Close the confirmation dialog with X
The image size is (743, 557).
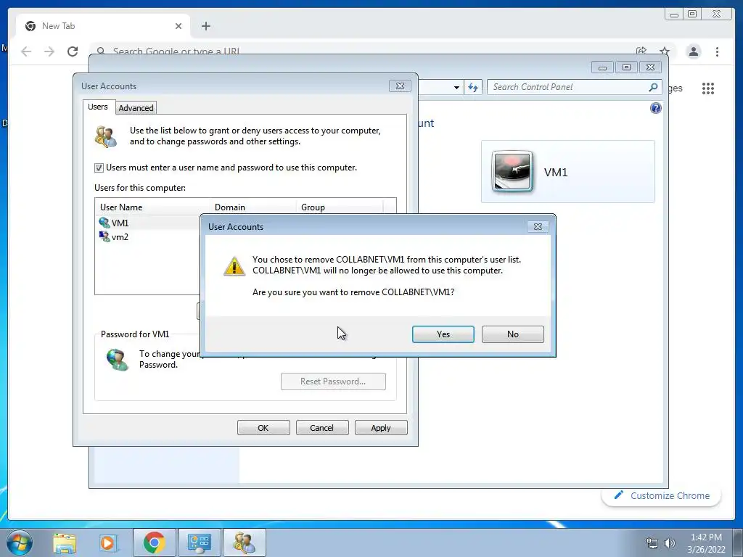tap(538, 227)
